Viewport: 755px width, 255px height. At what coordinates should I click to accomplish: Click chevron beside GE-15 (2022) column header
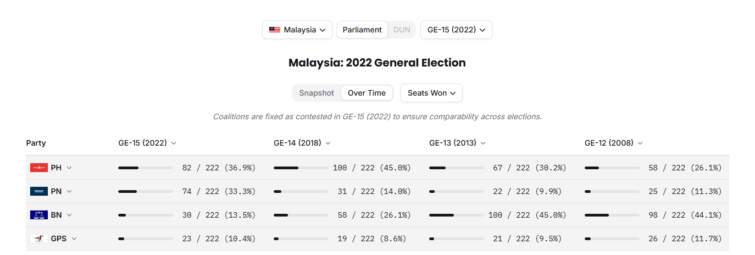(174, 143)
